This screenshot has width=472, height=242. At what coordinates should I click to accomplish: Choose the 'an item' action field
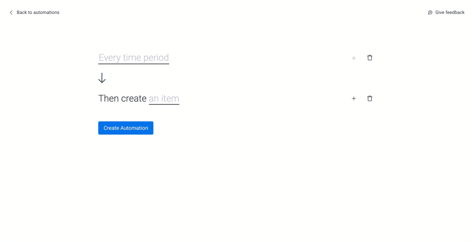tap(164, 99)
